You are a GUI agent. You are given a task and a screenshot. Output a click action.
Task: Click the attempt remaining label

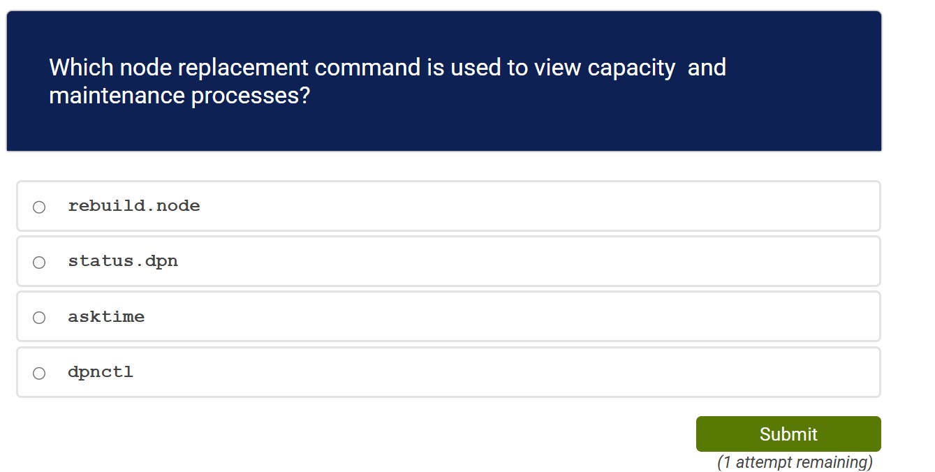click(x=794, y=462)
